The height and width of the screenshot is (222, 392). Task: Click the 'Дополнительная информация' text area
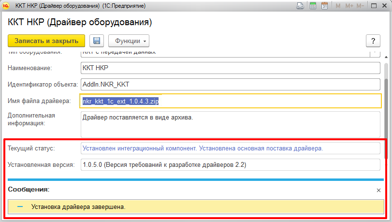pos(230,124)
